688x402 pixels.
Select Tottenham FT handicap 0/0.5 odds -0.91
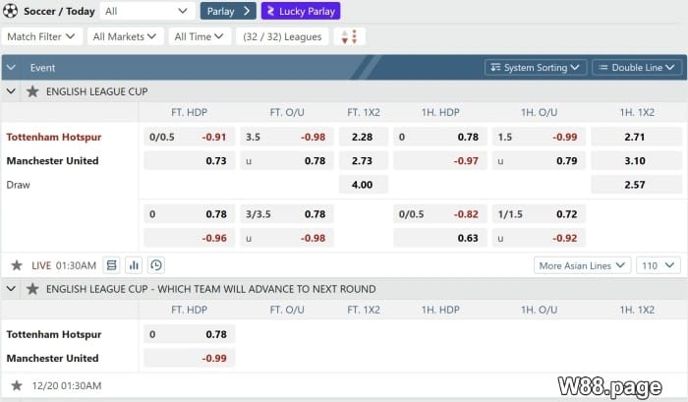(189, 137)
